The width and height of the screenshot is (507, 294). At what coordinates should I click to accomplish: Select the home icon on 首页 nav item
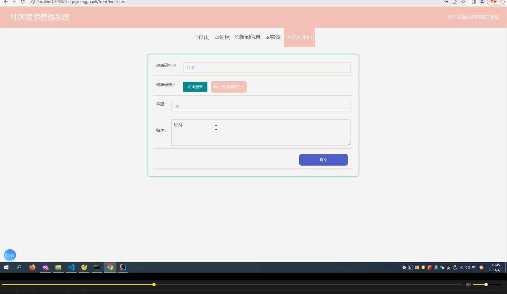(196, 37)
